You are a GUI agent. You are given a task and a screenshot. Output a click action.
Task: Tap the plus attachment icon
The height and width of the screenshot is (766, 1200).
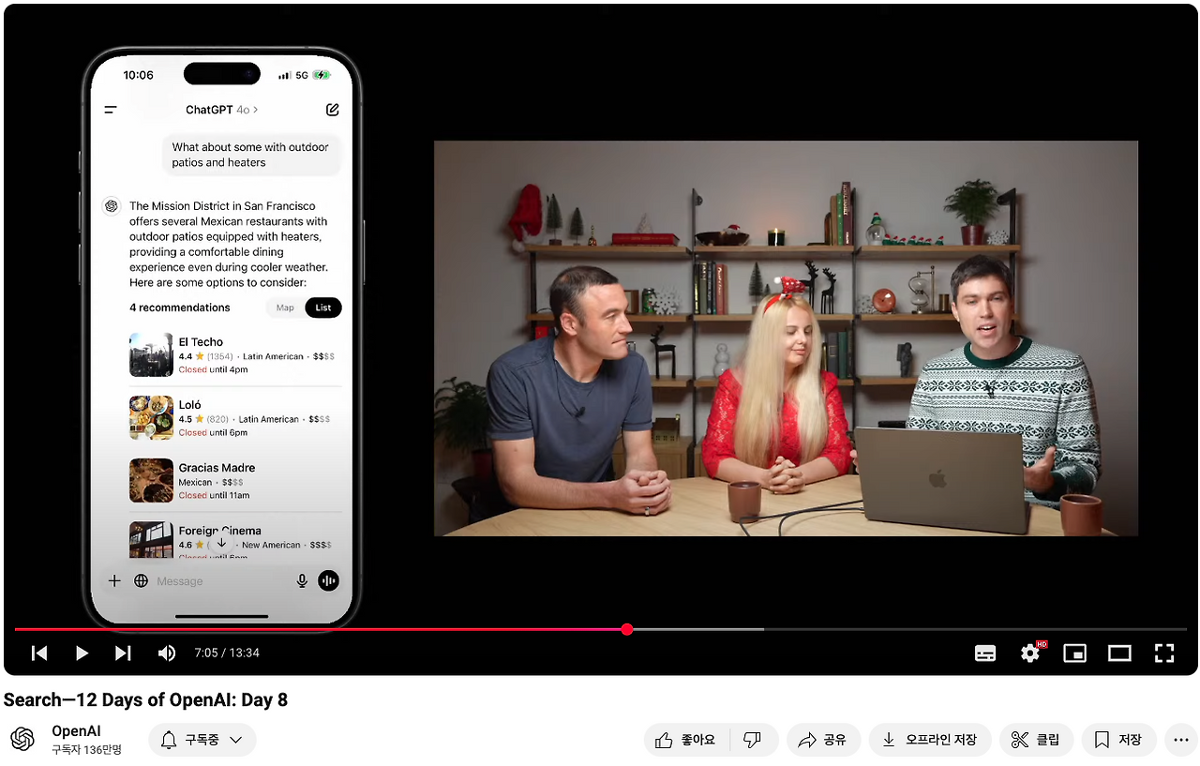[114, 581]
